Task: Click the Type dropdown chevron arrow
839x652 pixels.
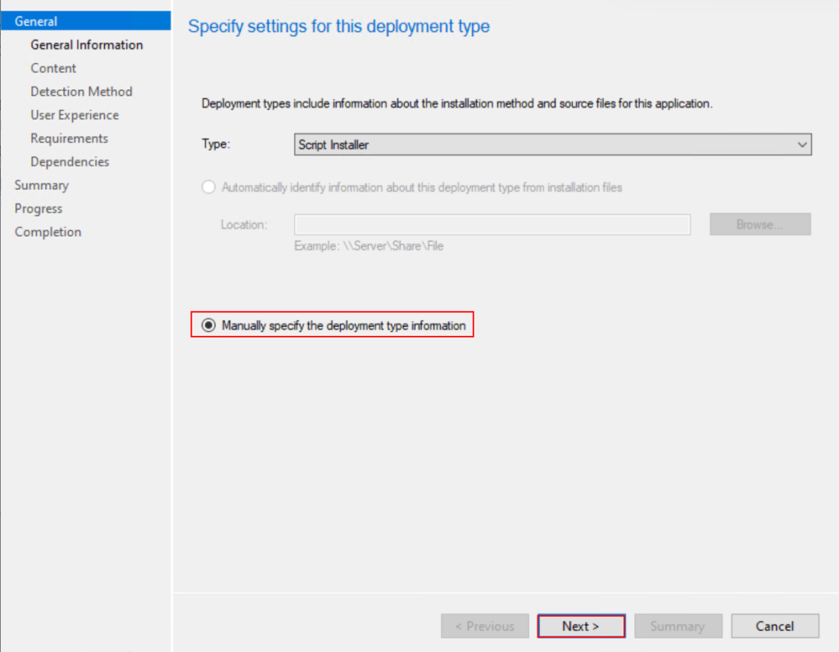Action: click(x=801, y=145)
